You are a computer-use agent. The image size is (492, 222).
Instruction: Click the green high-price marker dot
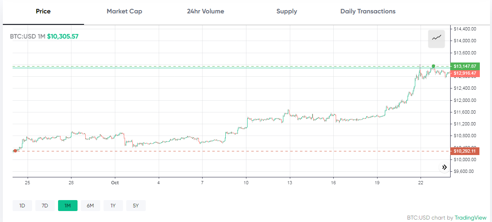click(433, 66)
